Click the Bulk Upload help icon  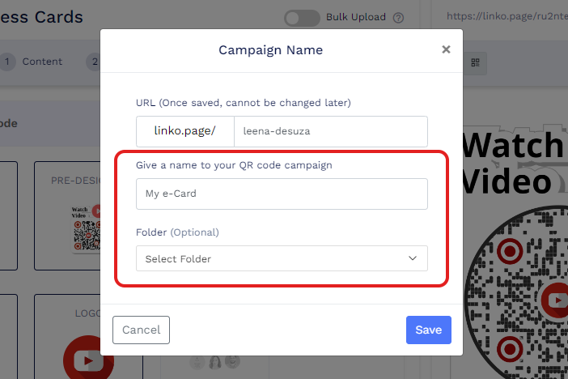(x=397, y=17)
